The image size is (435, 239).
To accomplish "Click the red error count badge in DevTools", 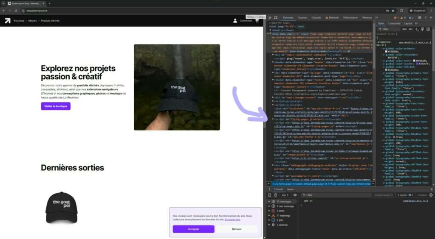I will coord(396,18).
